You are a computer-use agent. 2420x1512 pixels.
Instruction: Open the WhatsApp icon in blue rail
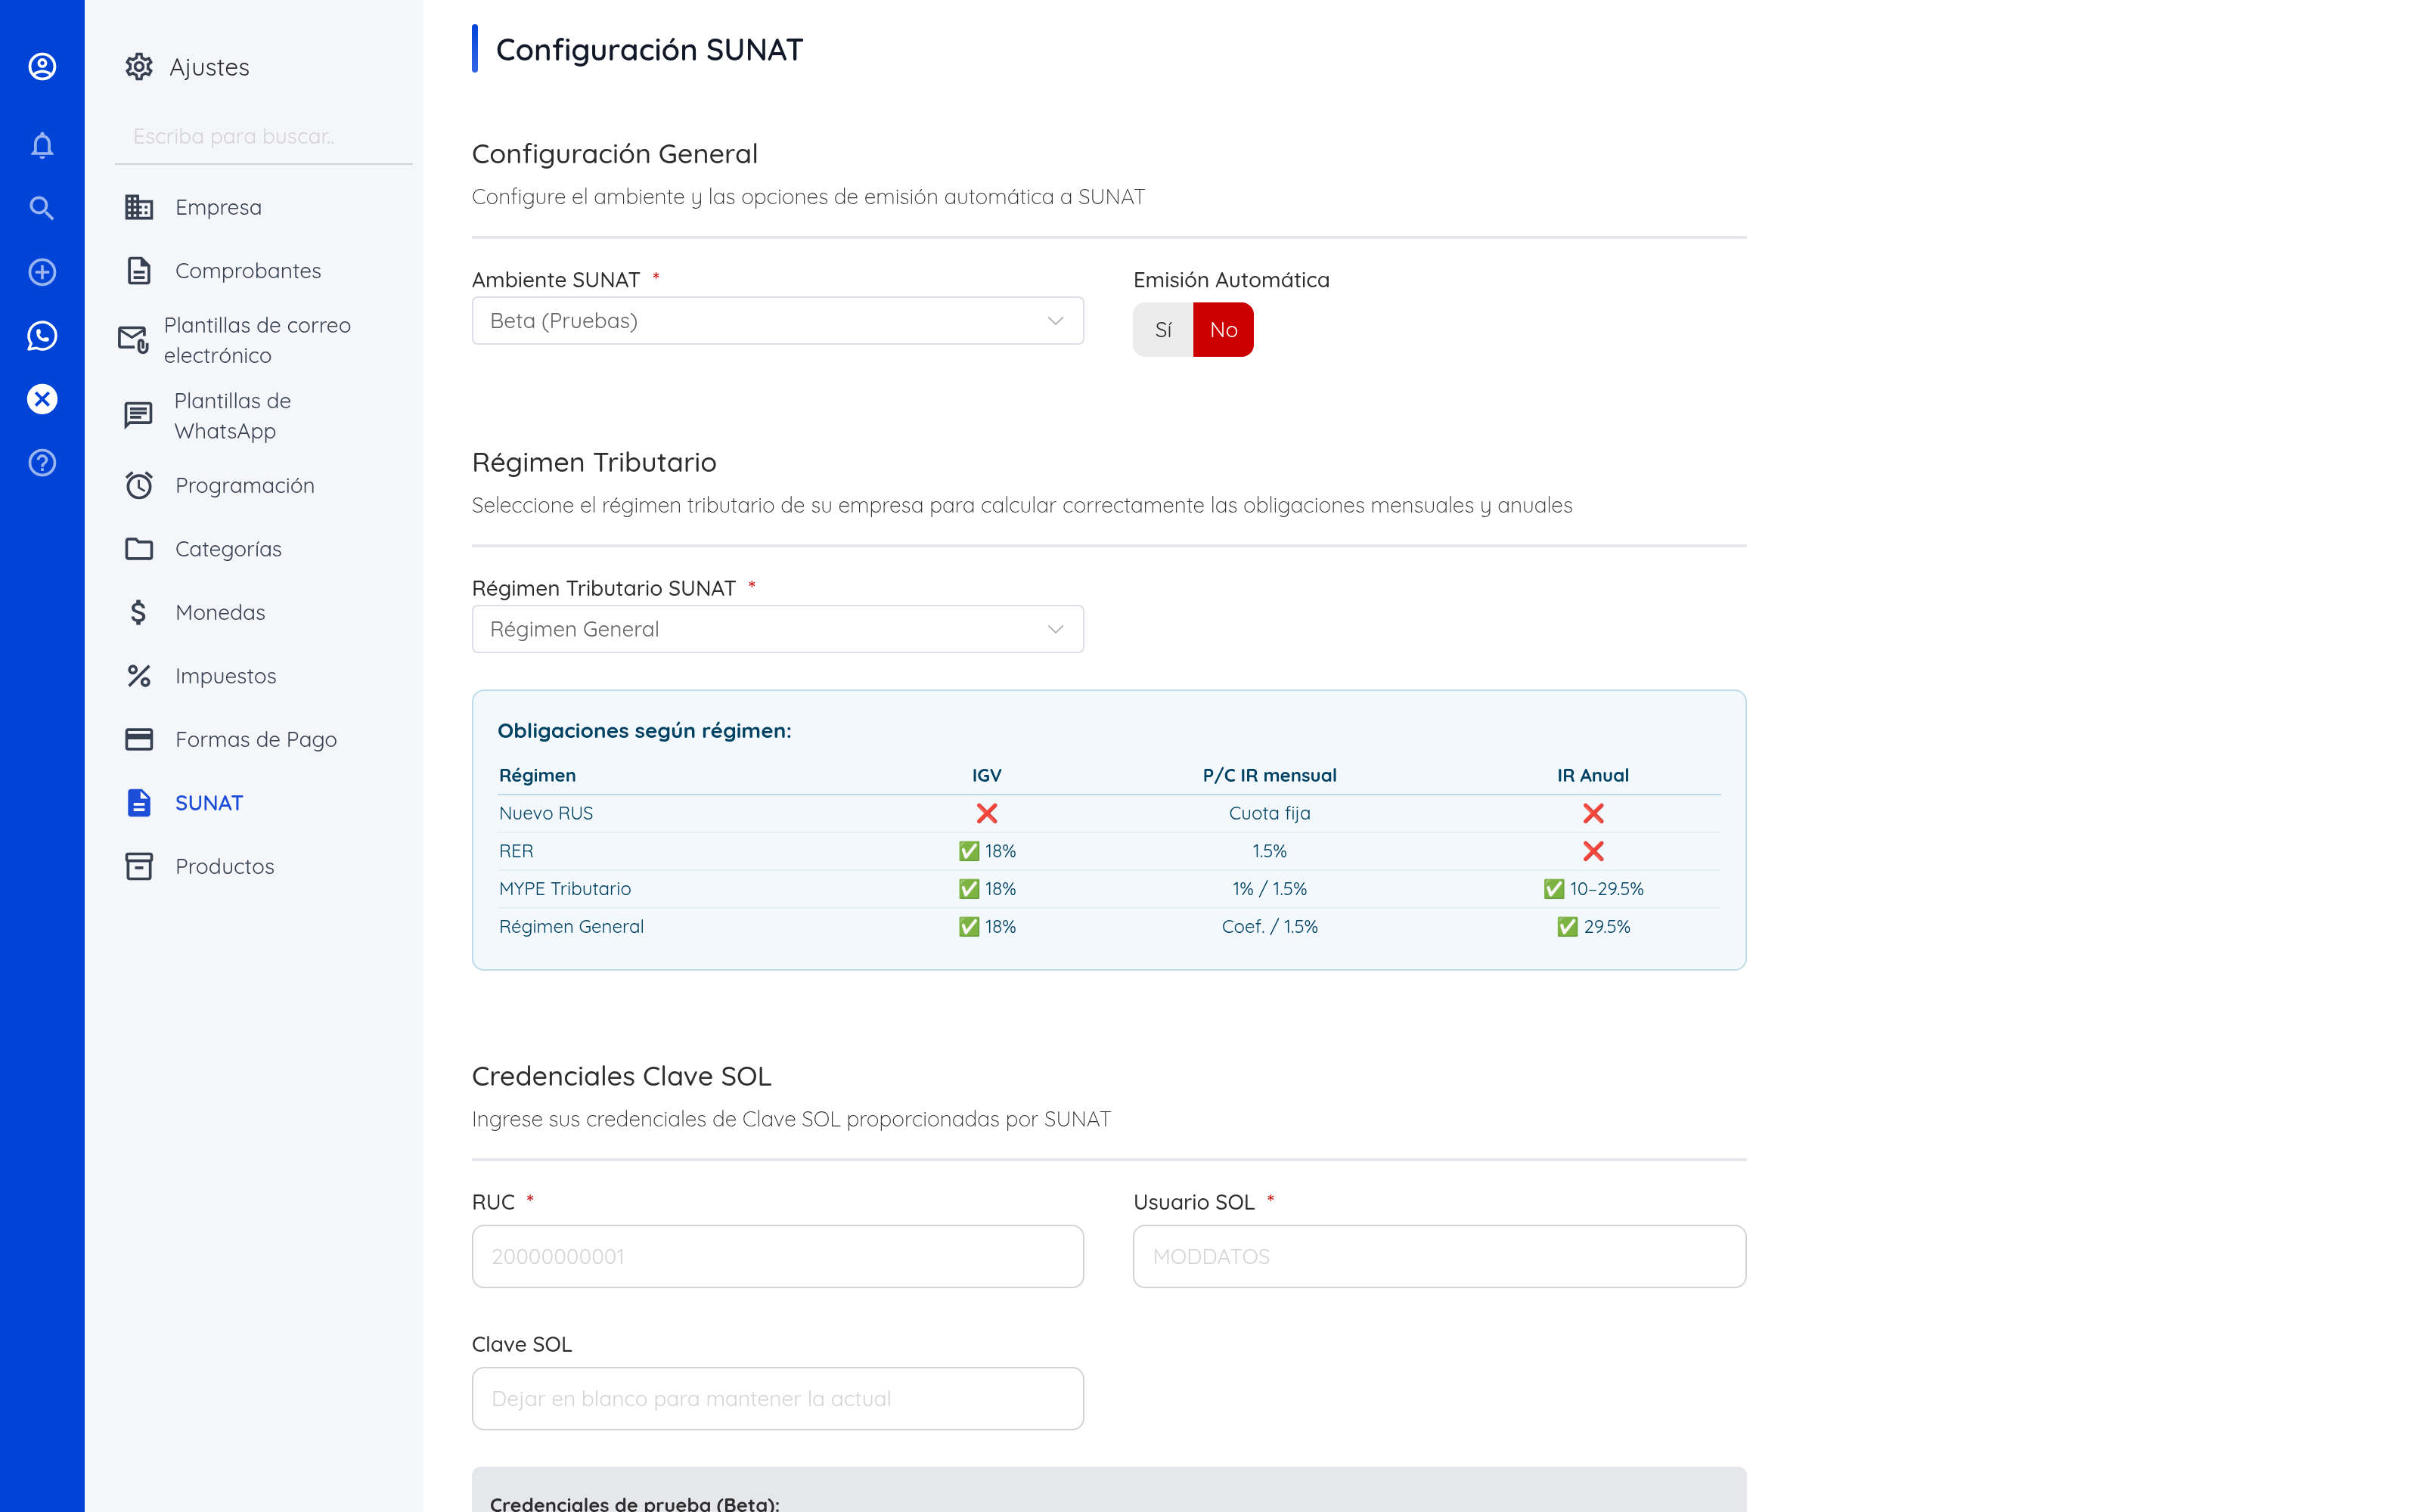pyautogui.click(x=42, y=336)
